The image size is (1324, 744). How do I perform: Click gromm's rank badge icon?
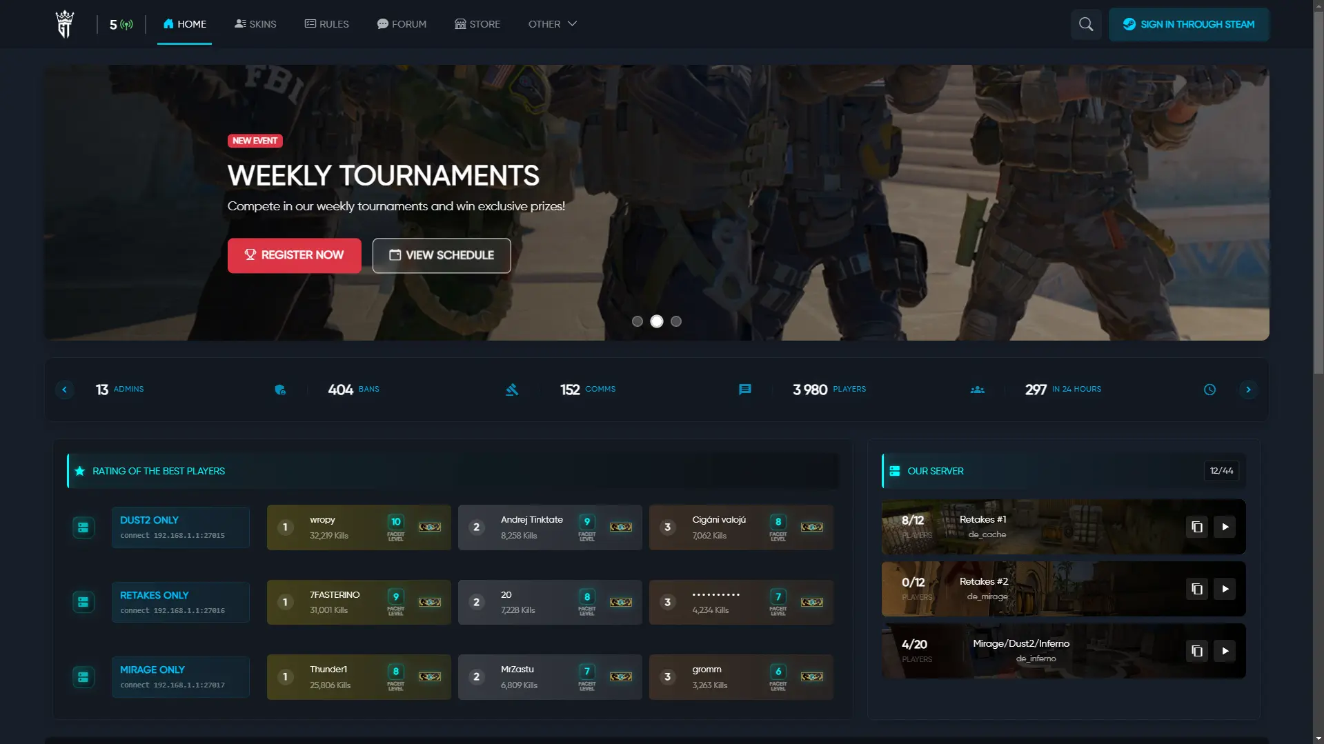(x=812, y=677)
